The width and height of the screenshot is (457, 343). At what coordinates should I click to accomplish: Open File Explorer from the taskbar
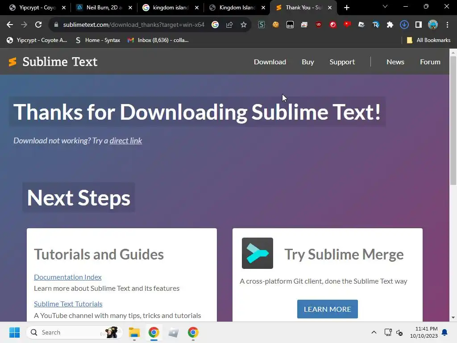click(x=134, y=332)
